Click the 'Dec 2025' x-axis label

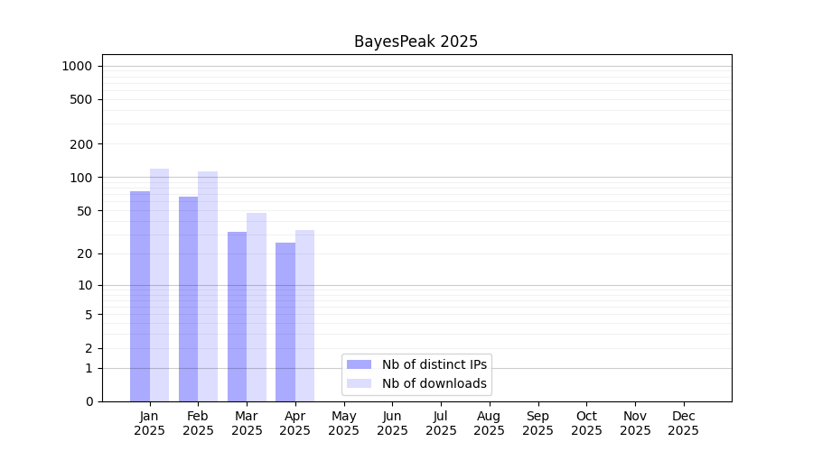(684, 423)
